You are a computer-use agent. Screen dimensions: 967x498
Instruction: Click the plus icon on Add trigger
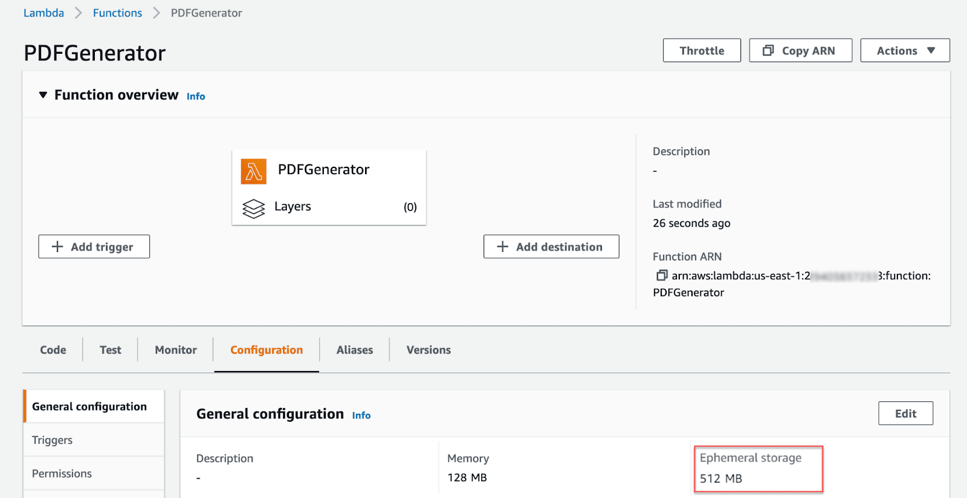57,247
